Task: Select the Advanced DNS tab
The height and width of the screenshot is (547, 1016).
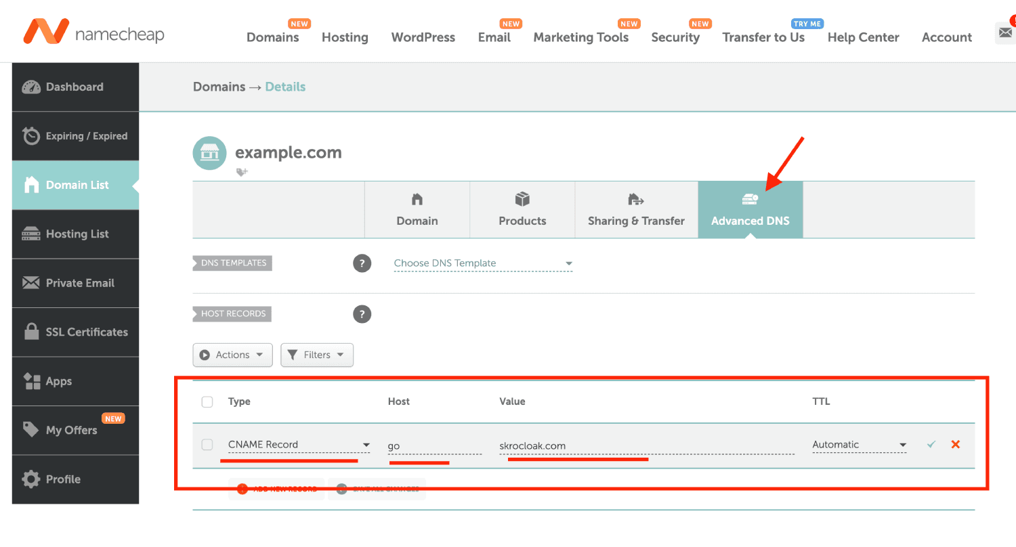Action: pyautogui.click(x=750, y=210)
